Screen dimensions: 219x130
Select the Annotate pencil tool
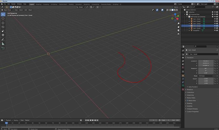(3, 40)
